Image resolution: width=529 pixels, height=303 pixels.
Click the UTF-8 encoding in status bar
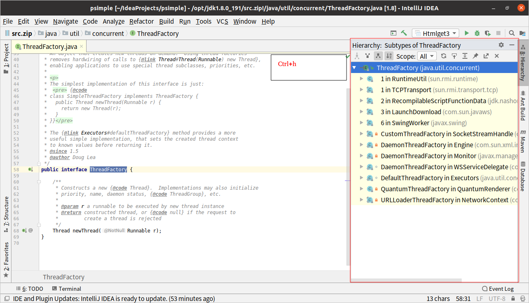[497, 299]
